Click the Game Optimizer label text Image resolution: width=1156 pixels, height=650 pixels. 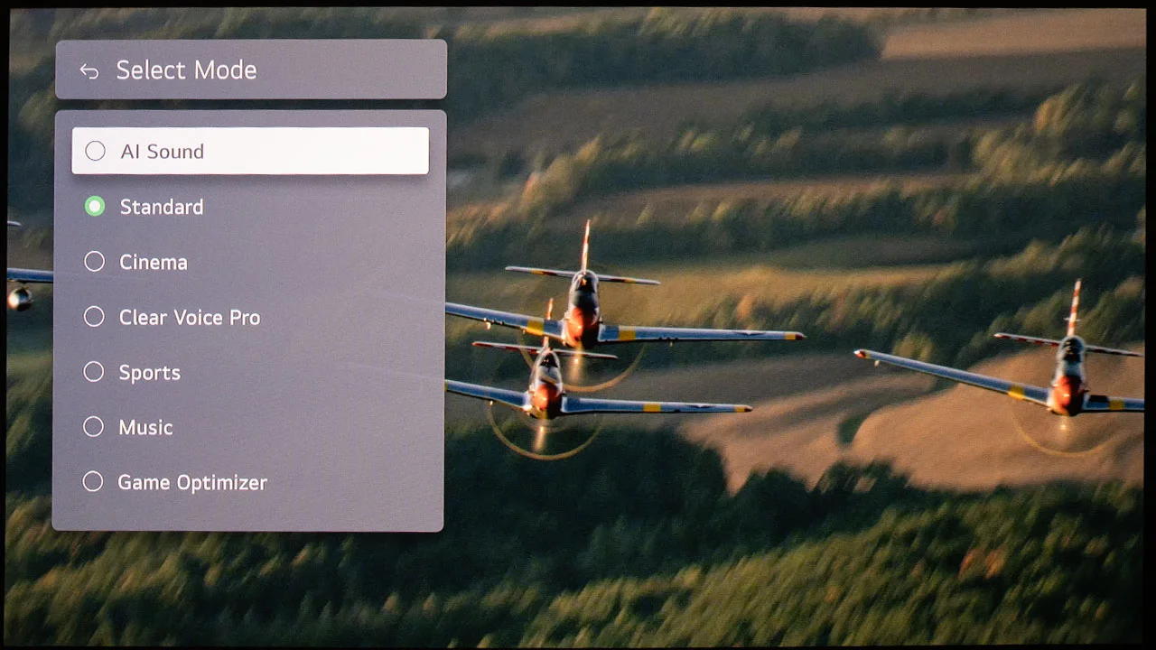[x=192, y=483]
